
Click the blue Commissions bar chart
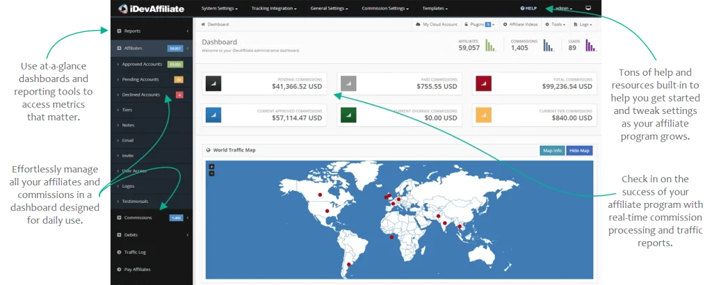pos(549,45)
